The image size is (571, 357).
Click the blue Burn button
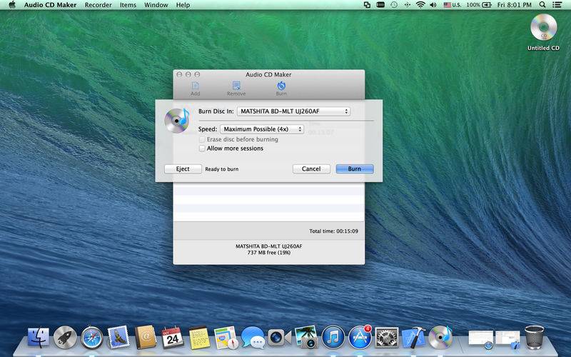point(355,169)
